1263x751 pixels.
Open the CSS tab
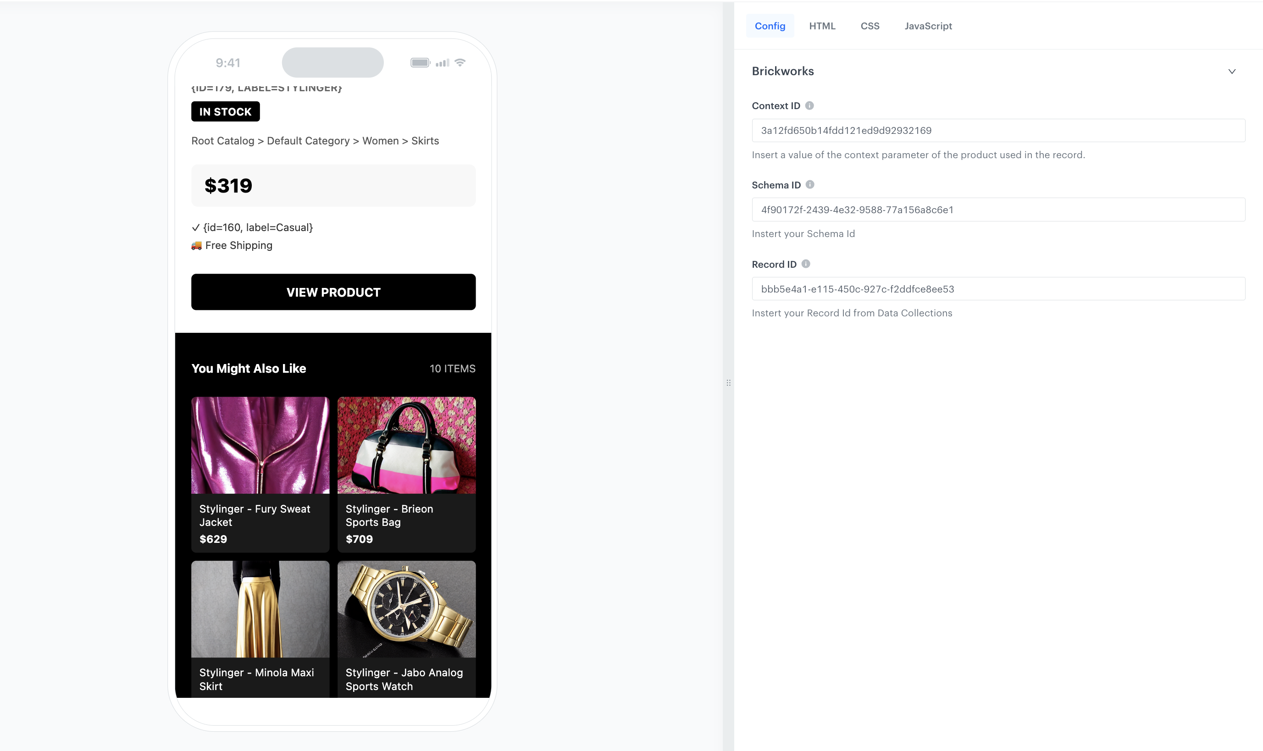click(x=870, y=26)
